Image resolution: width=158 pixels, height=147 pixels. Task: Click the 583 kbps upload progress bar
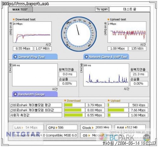(x=118, y=105)
